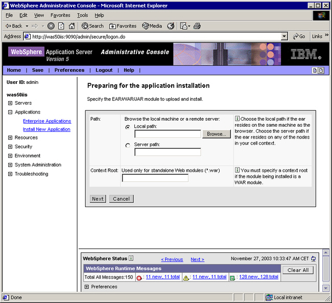Click the Print icon in toolbar
This screenshot has width=332, height=303.
click(197, 26)
